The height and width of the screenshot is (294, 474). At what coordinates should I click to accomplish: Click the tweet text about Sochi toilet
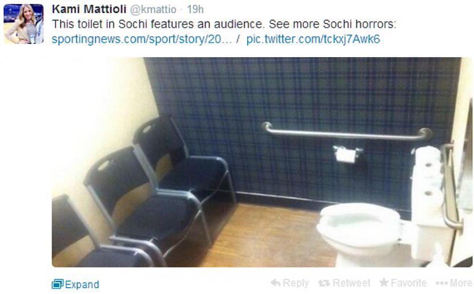click(x=224, y=24)
